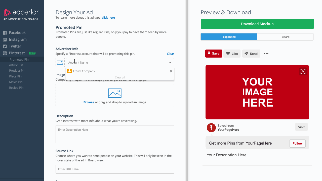This screenshot has width=322, height=181.
Task: Click the Download Mockup button
Action: [x=257, y=24]
